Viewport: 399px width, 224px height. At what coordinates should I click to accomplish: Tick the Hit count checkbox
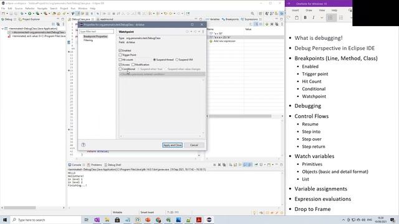click(x=120, y=60)
